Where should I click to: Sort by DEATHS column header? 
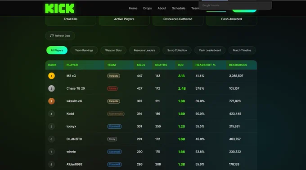point(161,65)
